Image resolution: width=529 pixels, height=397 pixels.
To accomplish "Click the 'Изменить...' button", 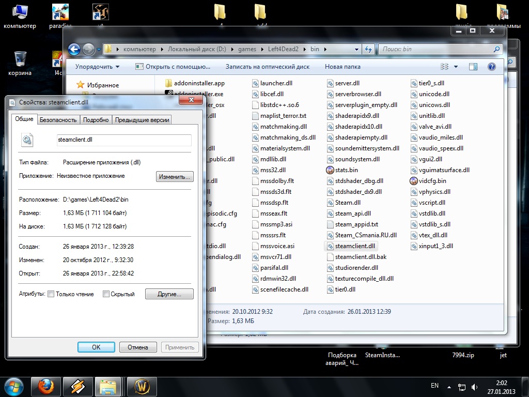I will (175, 176).
